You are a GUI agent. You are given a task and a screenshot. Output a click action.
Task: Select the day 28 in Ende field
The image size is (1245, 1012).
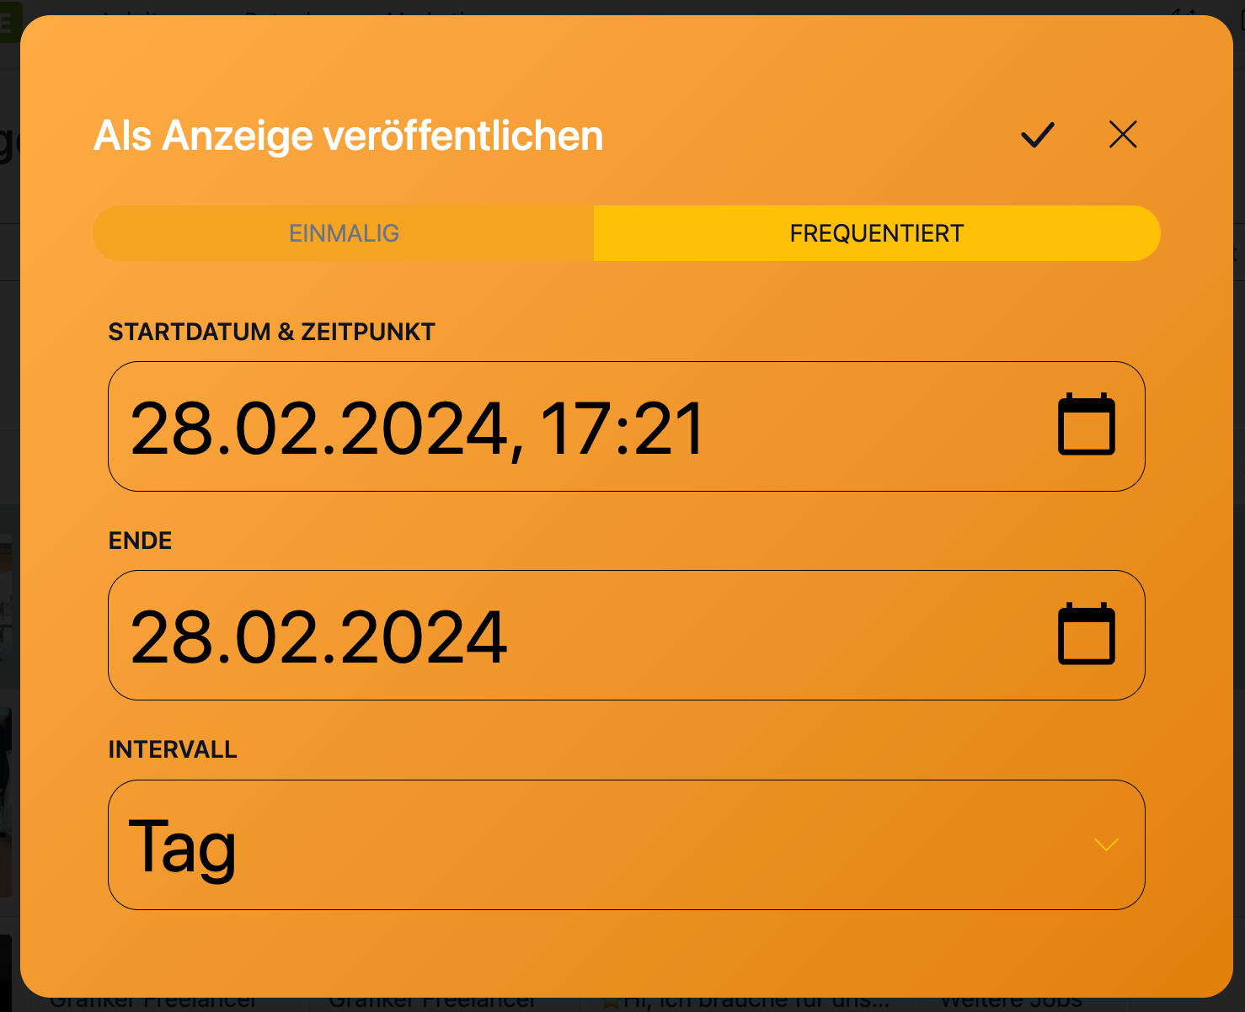(172, 638)
